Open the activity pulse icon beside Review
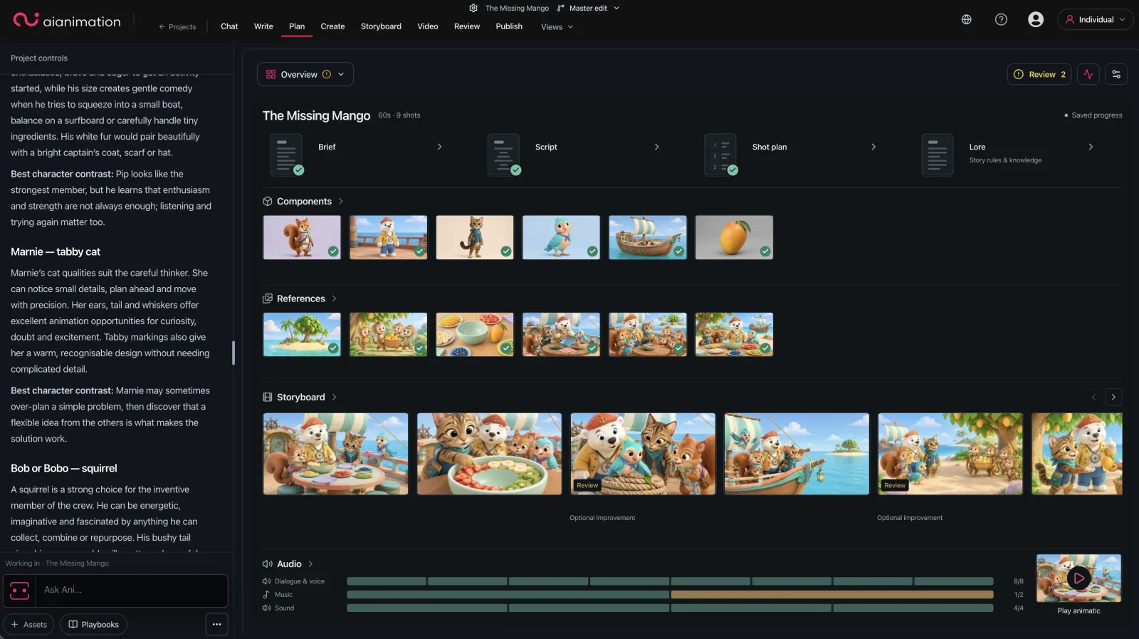 (1088, 74)
